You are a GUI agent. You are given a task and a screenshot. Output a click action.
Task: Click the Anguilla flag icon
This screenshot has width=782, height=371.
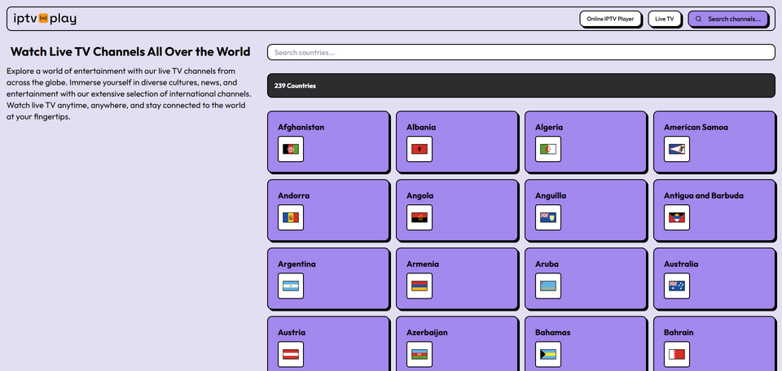[x=548, y=217]
